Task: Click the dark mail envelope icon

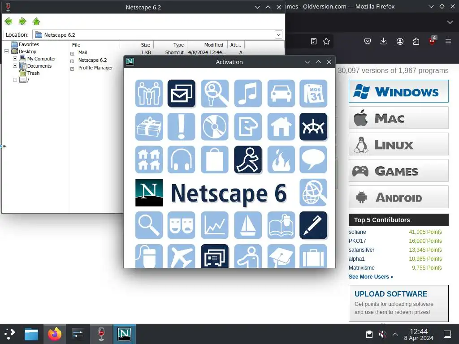Action: pyautogui.click(x=181, y=94)
